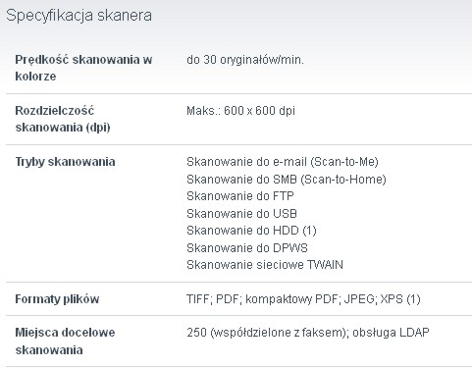Click the 'Skanowanie do USB' entry

pyautogui.click(x=241, y=214)
